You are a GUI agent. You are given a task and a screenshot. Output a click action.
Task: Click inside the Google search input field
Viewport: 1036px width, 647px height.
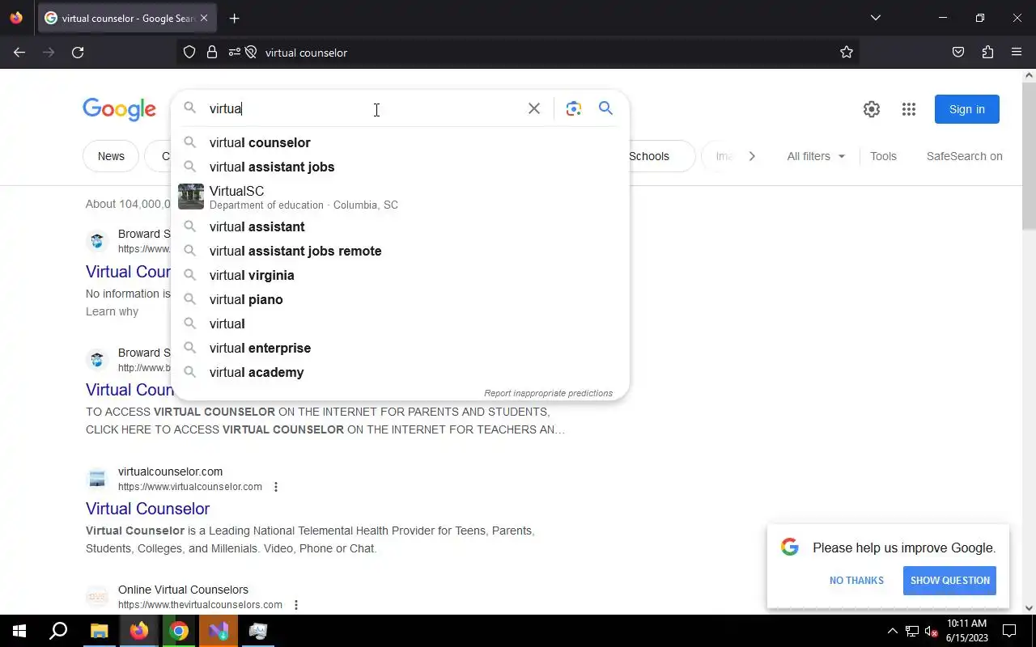pos(364,108)
